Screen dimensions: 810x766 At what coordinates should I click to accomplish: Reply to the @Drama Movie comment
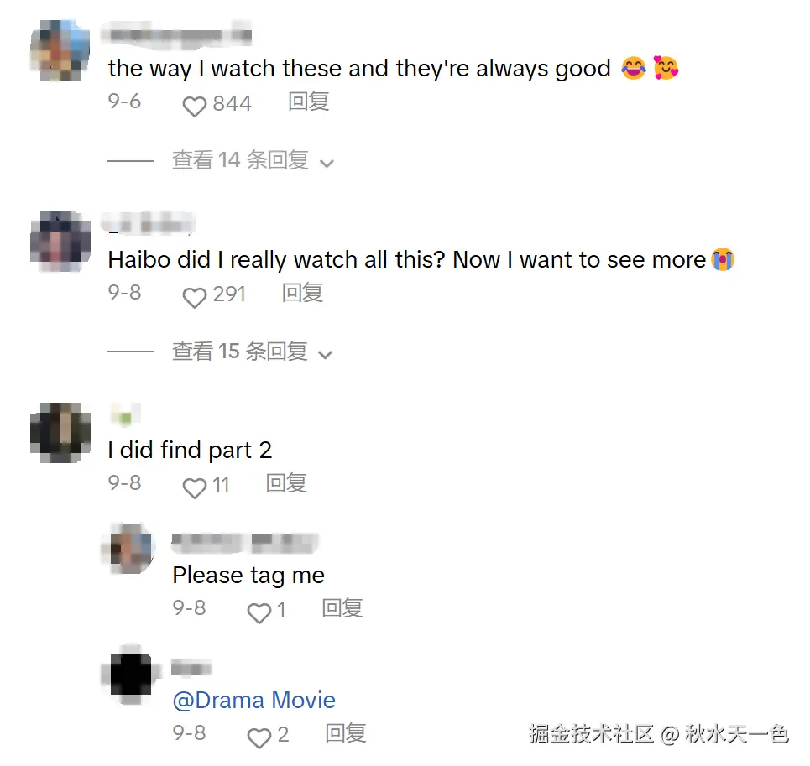[346, 733]
